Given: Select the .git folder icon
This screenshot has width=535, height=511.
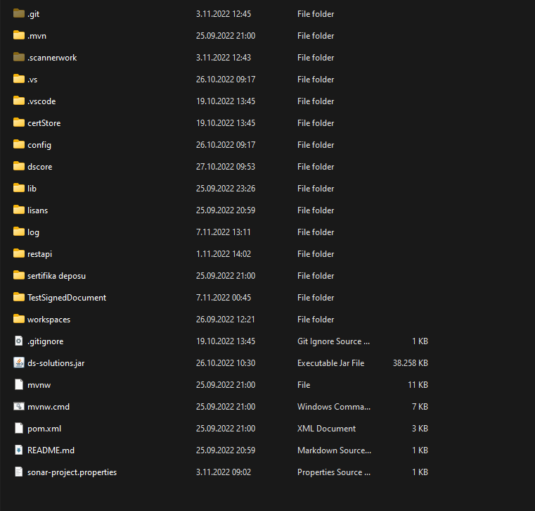Looking at the screenshot, I should point(19,13).
